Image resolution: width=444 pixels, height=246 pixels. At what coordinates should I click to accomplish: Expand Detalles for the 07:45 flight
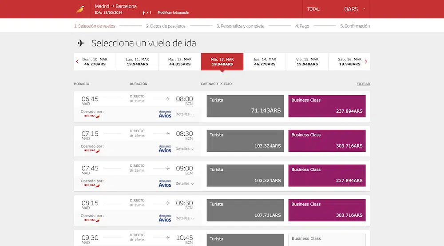(185, 183)
